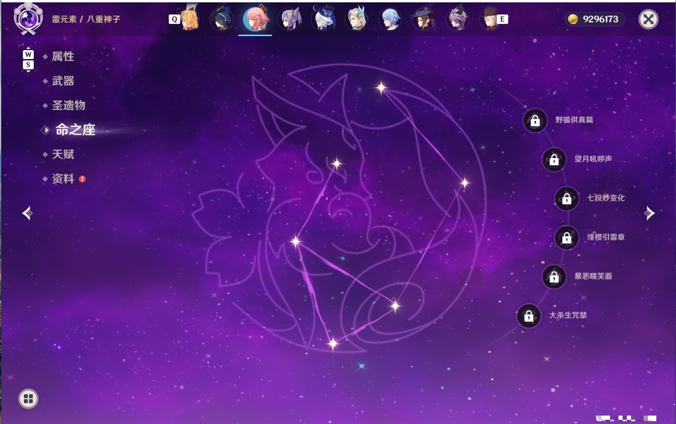The height and width of the screenshot is (424, 676).
Task: Select the short blue-haired character portrait
Action: pos(390,19)
